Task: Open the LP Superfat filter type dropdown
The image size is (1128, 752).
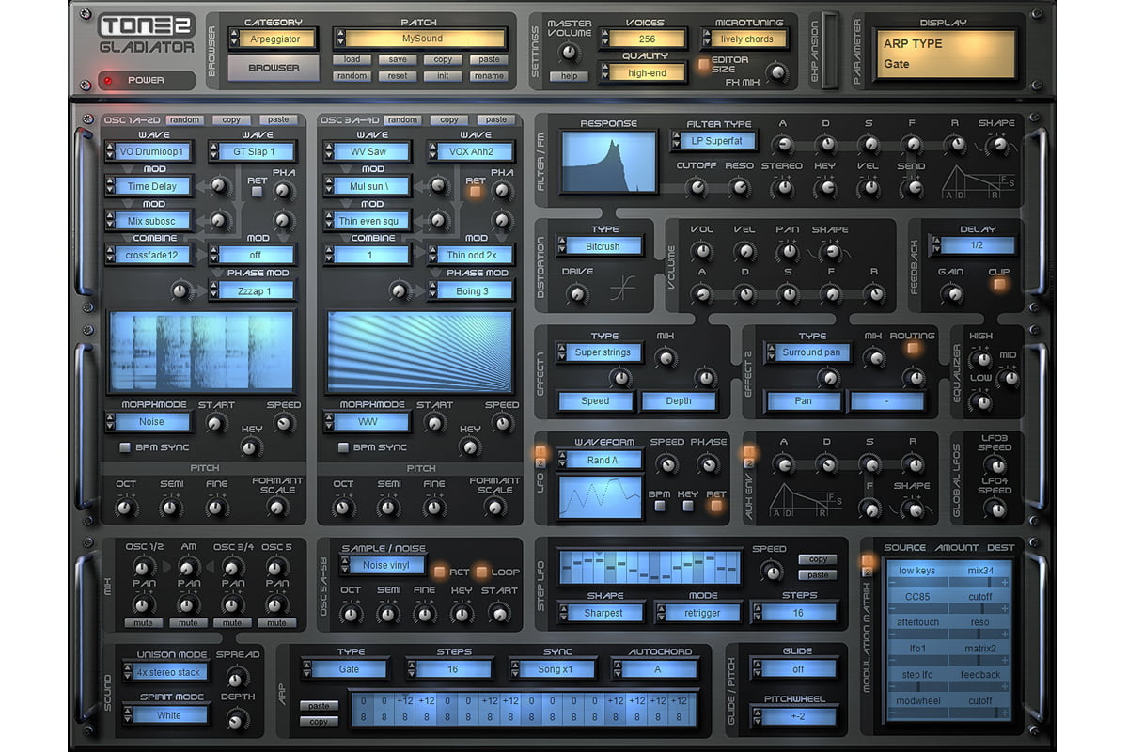Action: click(712, 141)
